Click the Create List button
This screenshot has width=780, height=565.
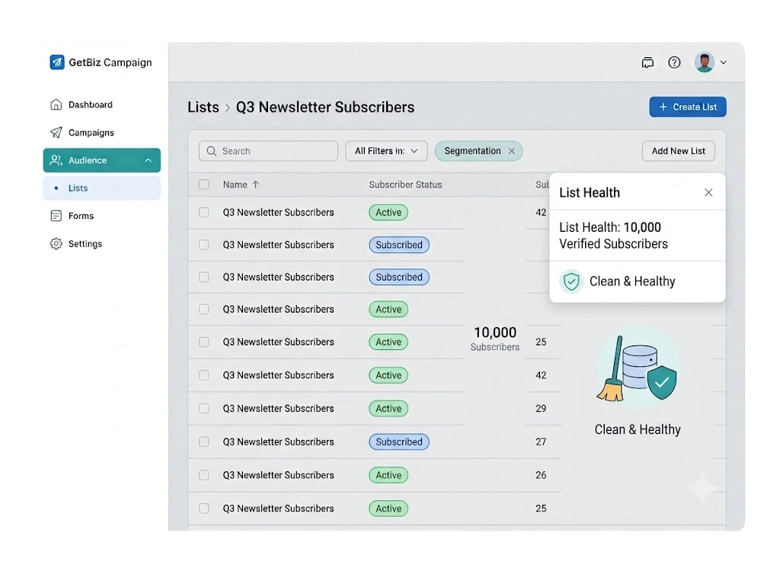[688, 107]
